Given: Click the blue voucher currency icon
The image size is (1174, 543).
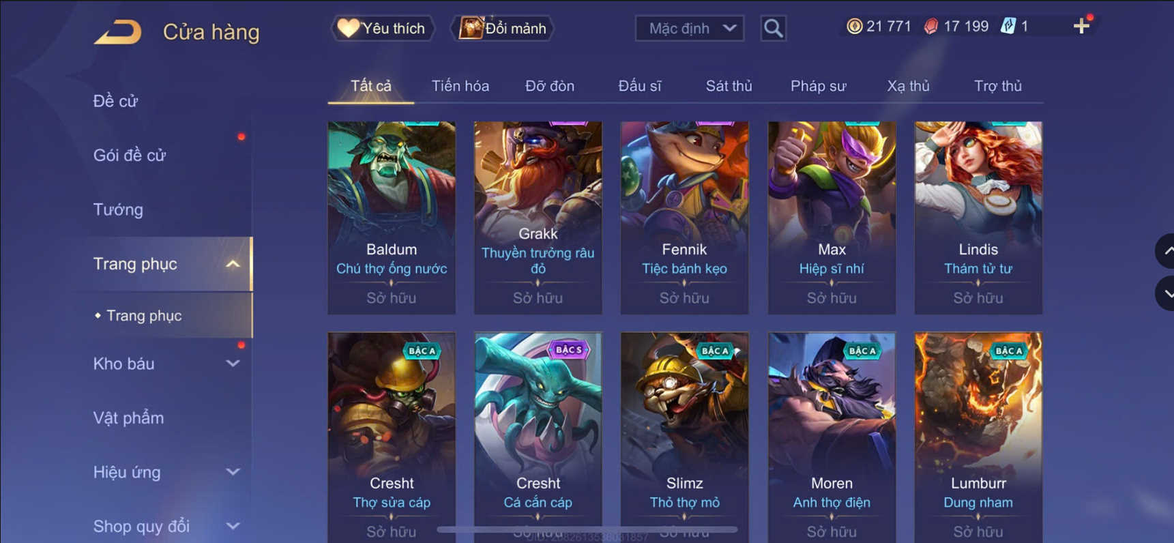Looking at the screenshot, I should (x=1008, y=27).
